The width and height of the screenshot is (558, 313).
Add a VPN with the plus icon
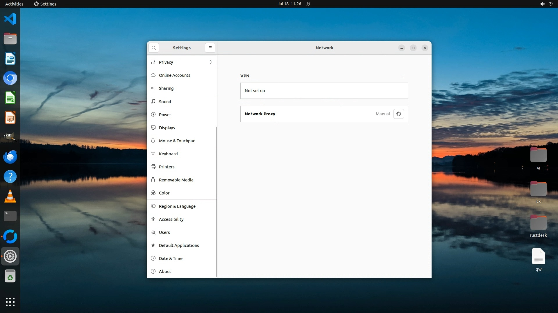coord(403,76)
